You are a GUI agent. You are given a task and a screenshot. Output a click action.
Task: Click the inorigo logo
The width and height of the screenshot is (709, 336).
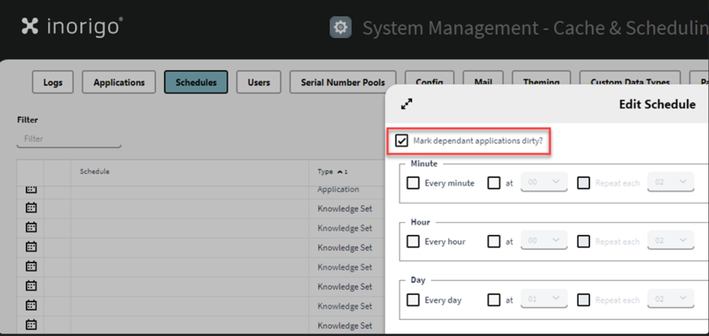click(72, 26)
